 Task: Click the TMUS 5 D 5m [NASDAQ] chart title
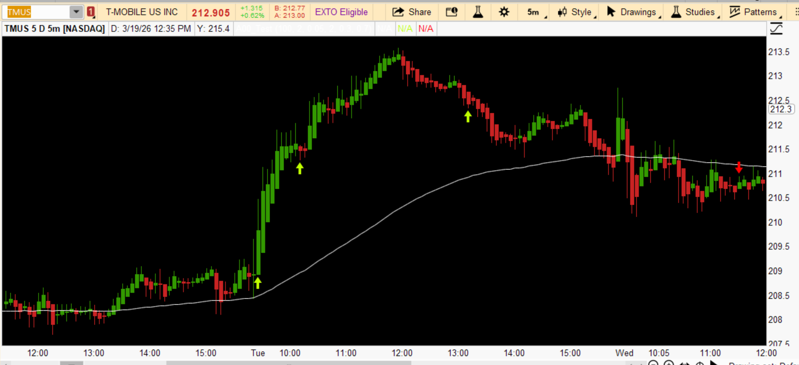54,29
